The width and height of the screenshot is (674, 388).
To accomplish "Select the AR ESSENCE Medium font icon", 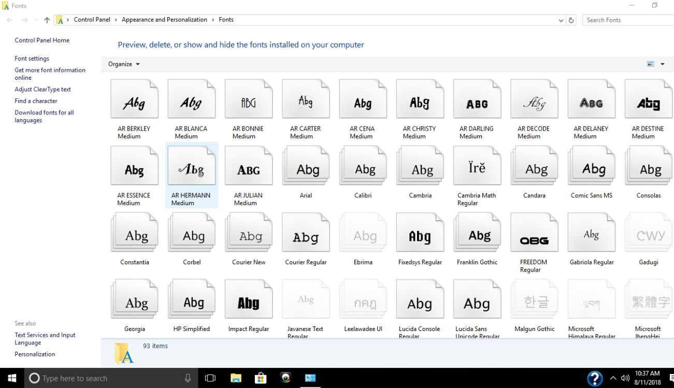I will pyautogui.click(x=135, y=166).
